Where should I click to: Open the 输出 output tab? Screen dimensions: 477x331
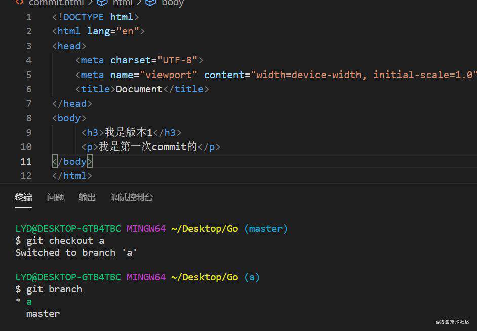click(x=87, y=197)
